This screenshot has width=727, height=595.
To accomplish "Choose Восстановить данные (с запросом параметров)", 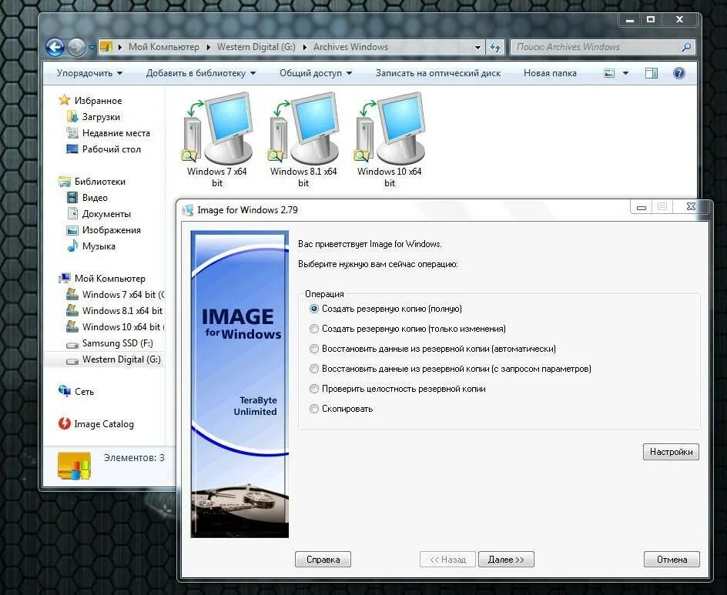I will (x=451, y=369).
